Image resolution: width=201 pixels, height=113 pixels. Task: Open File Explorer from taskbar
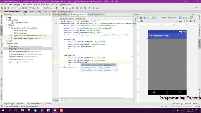[22, 110]
